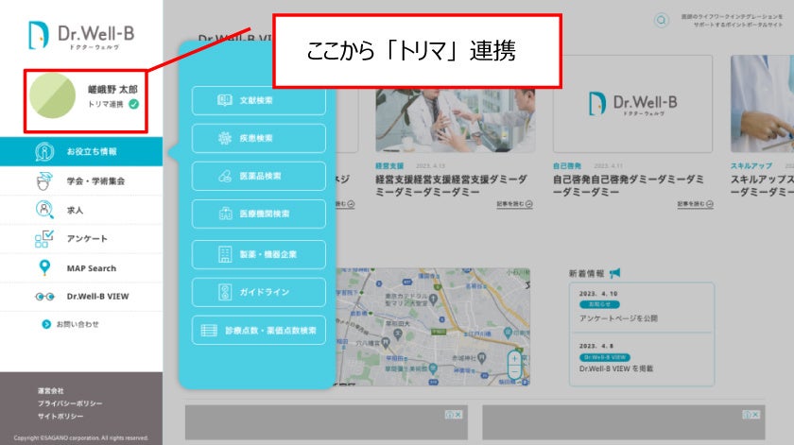Open the 自己啓発 Dr.Well-B logo thumbnail
Image resolution: width=794 pixels, height=445 pixels.
click(x=632, y=104)
